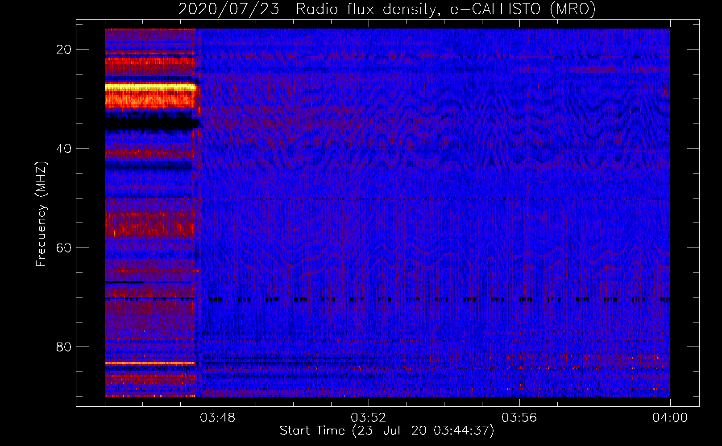Click the bright yellow emission band near 28 MHz
722x446 pixels.
pos(150,87)
